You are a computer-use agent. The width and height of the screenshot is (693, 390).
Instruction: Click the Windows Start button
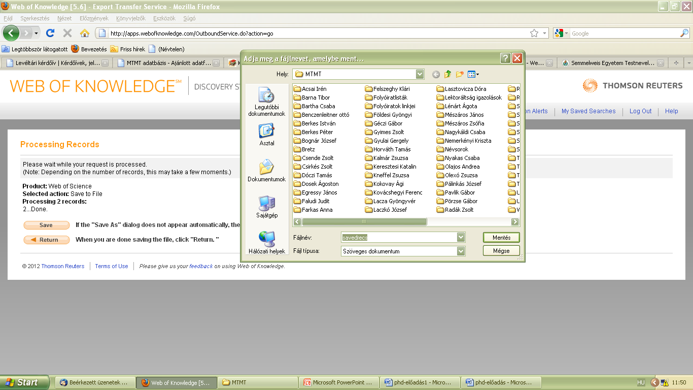coord(25,382)
